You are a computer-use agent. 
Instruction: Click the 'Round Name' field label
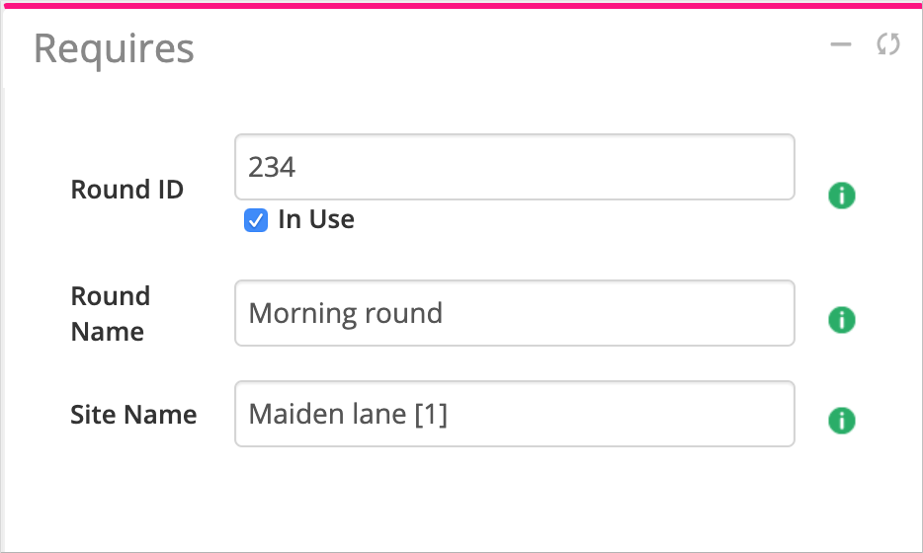click(110, 314)
